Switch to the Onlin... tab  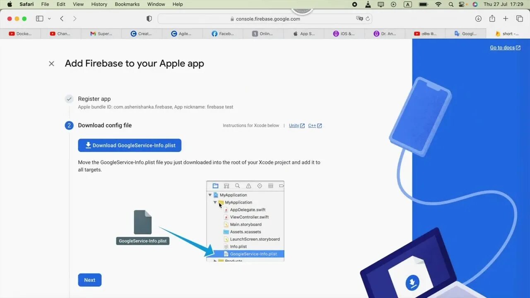(263, 34)
